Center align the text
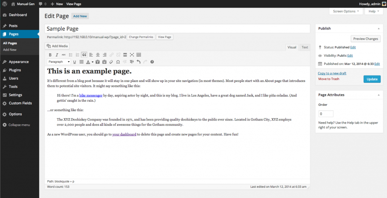The height and width of the screenshot is (198, 387). point(98,55)
